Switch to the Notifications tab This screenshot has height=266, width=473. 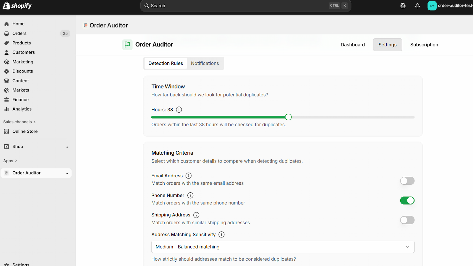tap(205, 63)
